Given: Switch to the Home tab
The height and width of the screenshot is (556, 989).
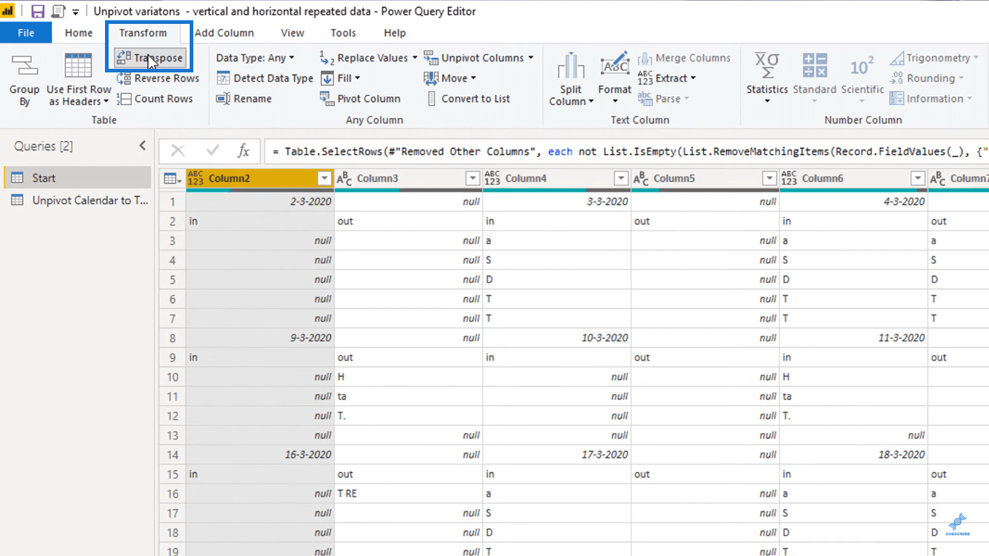Looking at the screenshot, I should click(79, 33).
